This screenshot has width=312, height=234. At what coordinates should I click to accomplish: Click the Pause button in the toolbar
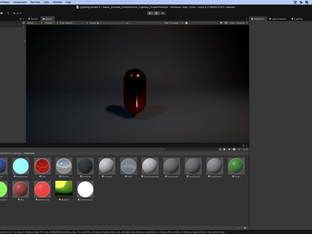pyautogui.click(x=156, y=13)
